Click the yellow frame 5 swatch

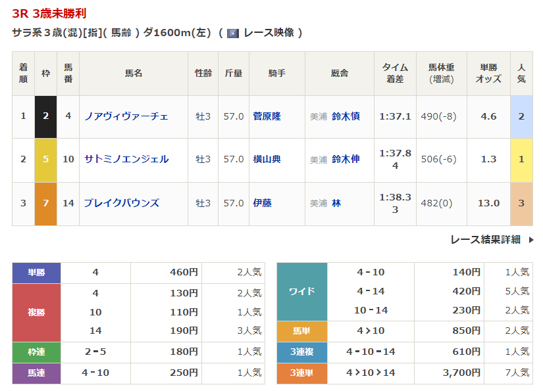pyautogui.click(x=45, y=160)
